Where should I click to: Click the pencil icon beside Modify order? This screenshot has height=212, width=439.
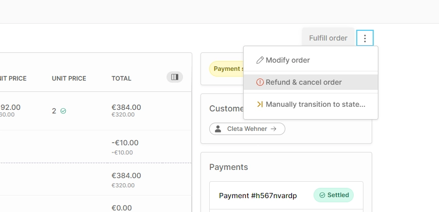pyautogui.click(x=260, y=60)
